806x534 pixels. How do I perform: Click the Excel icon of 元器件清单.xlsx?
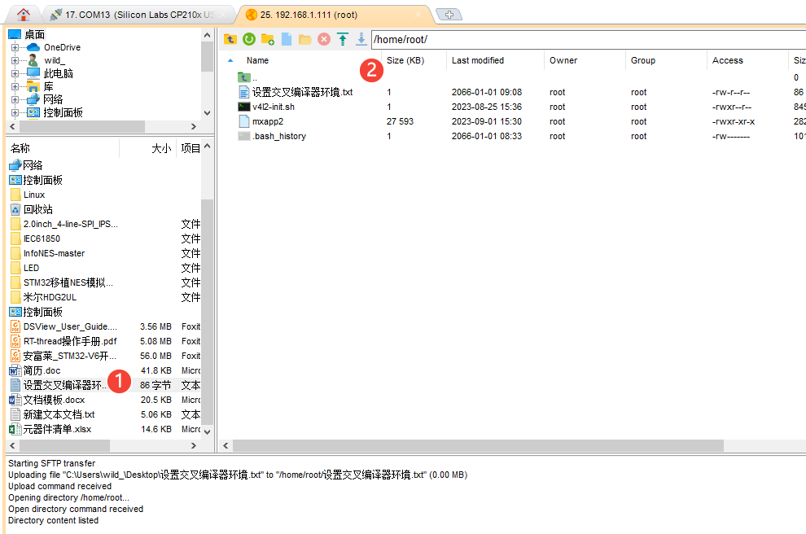tap(15, 429)
